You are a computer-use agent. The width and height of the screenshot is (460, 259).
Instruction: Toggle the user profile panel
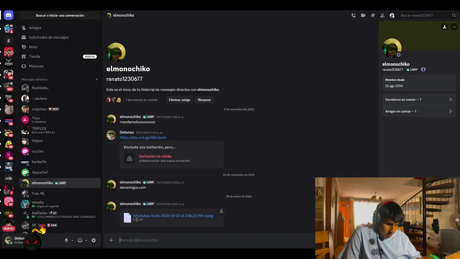point(392,15)
